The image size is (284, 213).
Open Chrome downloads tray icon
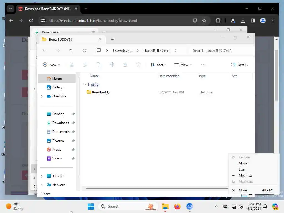[x=243, y=21]
